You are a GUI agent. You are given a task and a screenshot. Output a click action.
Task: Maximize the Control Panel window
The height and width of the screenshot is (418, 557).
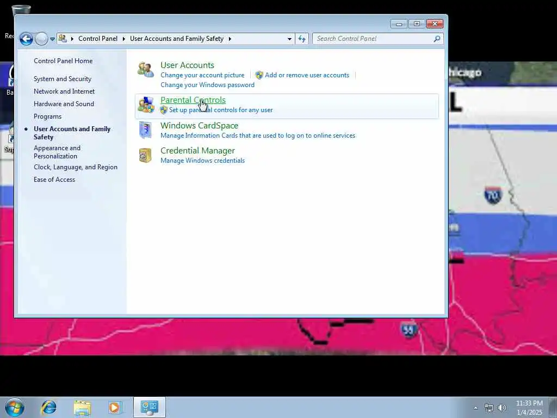(417, 24)
